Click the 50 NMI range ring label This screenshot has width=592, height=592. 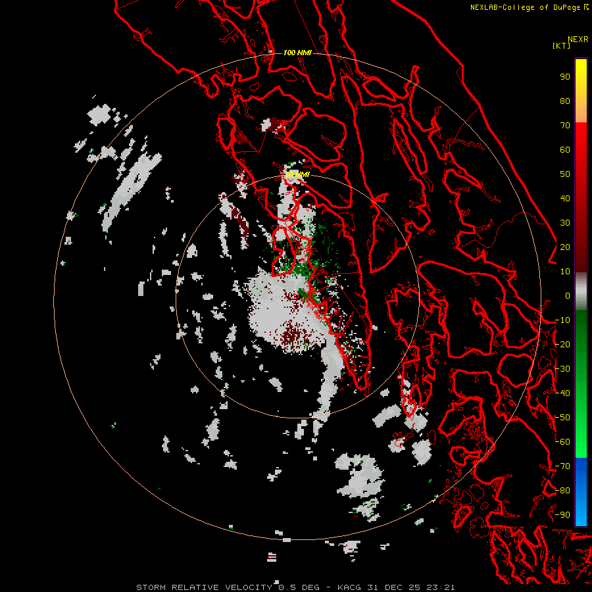pos(297,174)
